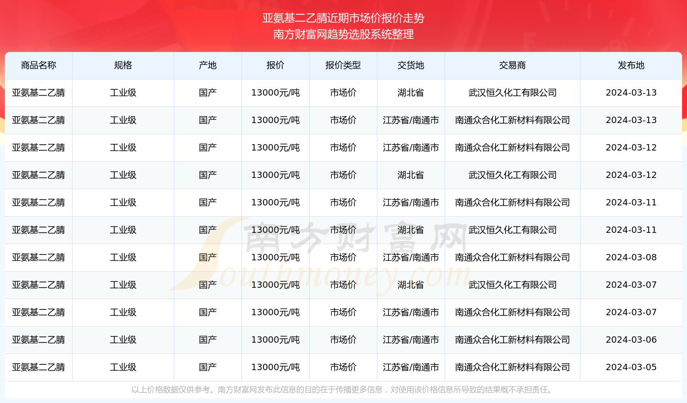
Task: Click the 商品名称 column header
Action: coord(39,65)
